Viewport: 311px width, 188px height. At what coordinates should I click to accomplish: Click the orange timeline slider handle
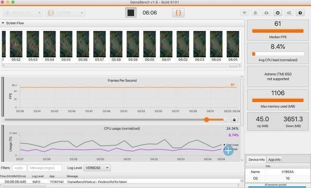tap(207, 120)
